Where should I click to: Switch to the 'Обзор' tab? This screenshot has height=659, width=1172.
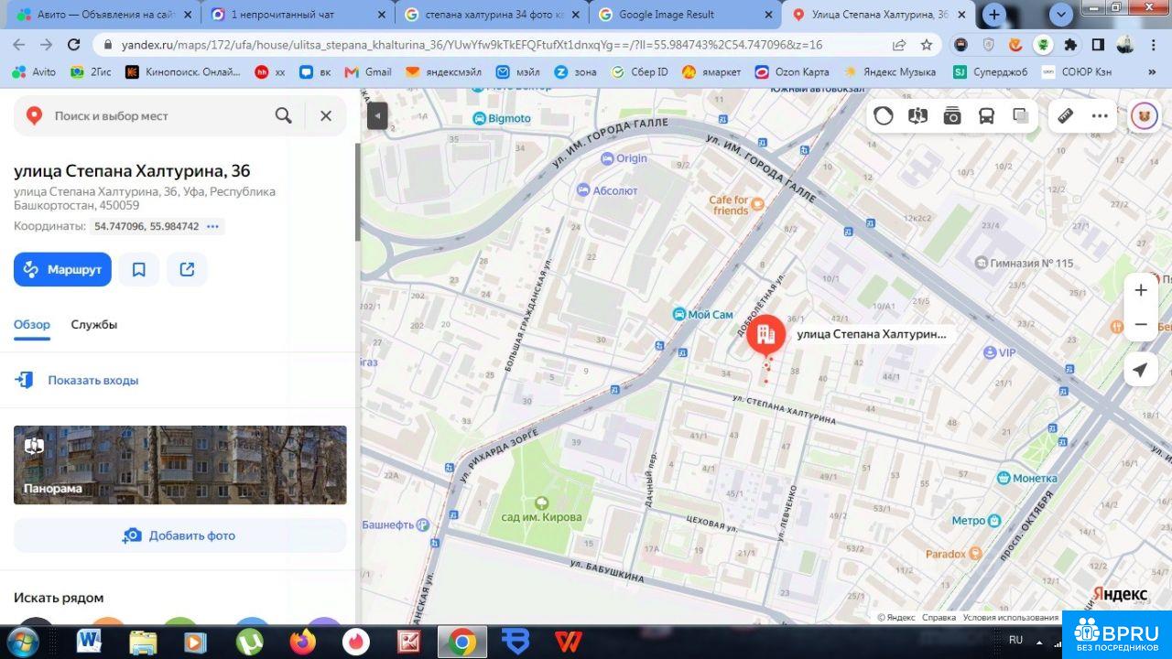tap(32, 325)
